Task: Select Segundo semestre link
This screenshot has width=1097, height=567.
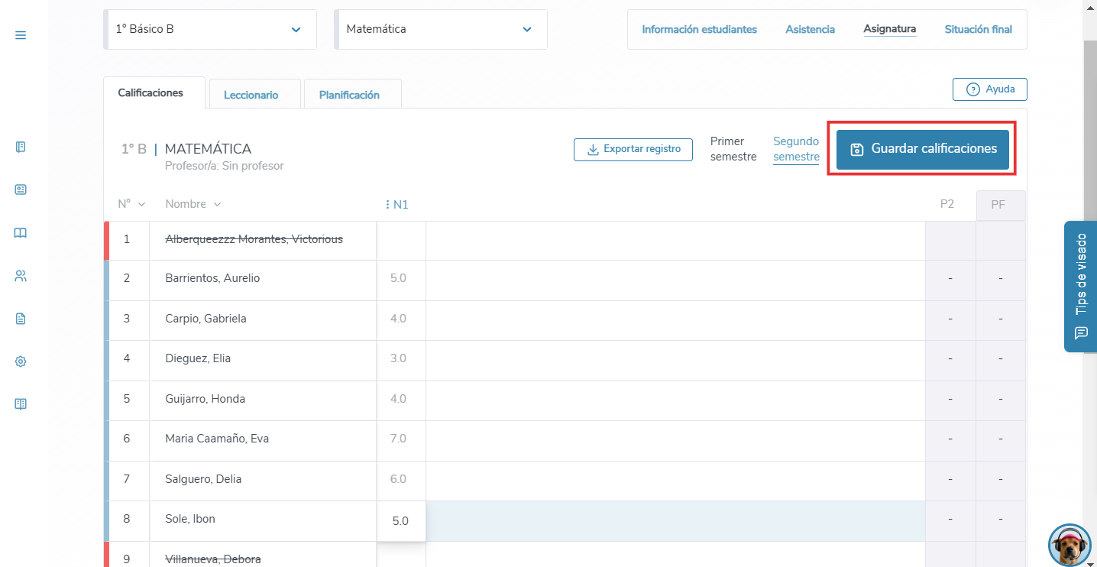Action: click(796, 149)
